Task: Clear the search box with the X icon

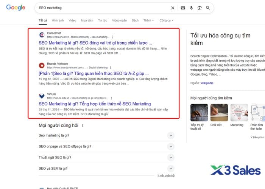Action: [173, 8]
